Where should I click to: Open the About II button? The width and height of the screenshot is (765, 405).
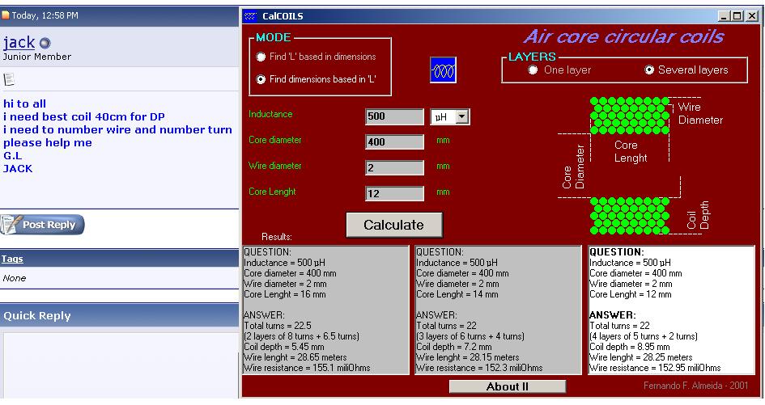pos(508,386)
